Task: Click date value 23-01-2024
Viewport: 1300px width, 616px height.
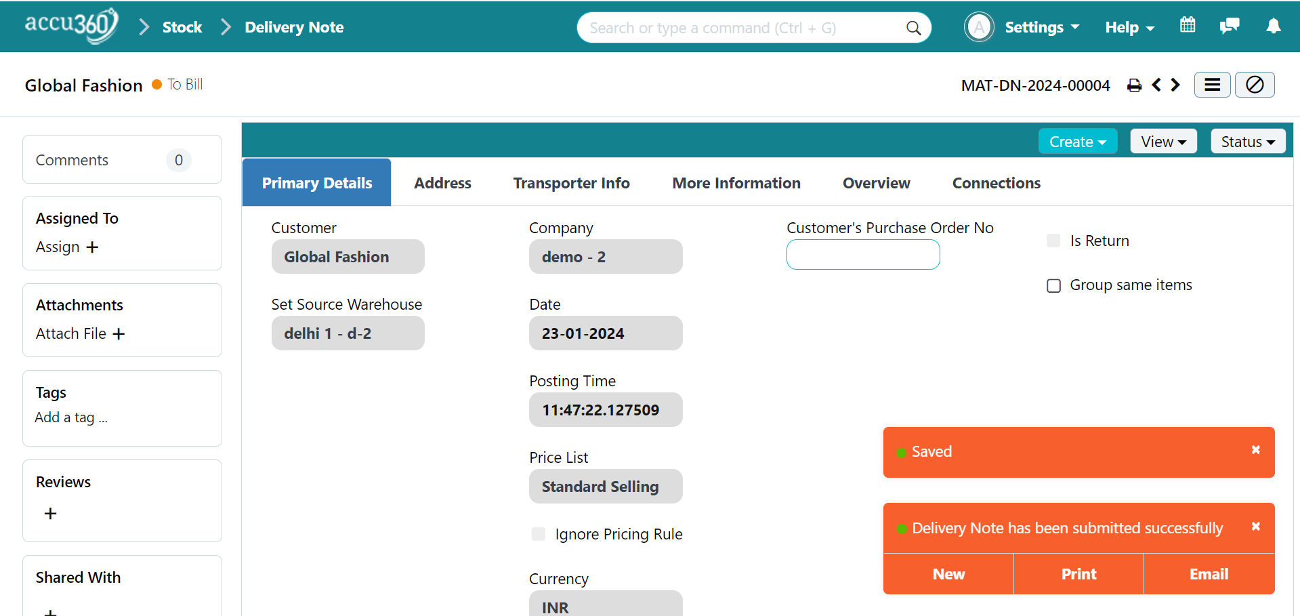Action: point(606,333)
